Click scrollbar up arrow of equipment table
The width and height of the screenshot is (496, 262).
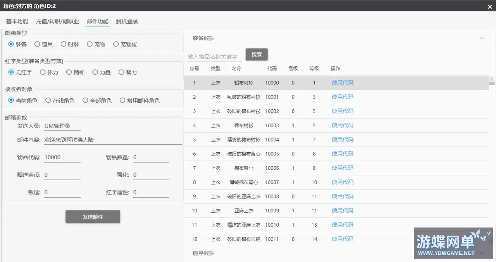click(492, 79)
